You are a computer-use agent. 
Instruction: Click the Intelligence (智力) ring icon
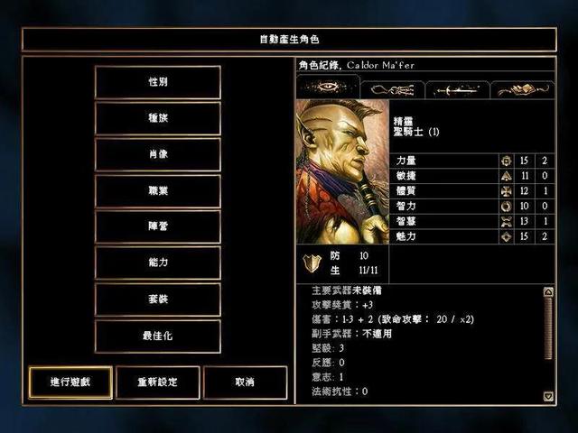click(x=507, y=207)
